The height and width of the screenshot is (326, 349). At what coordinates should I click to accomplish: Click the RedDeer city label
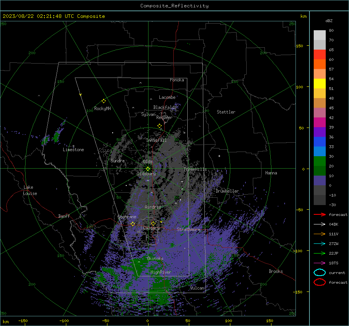pyautogui.click(x=164, y=117)
